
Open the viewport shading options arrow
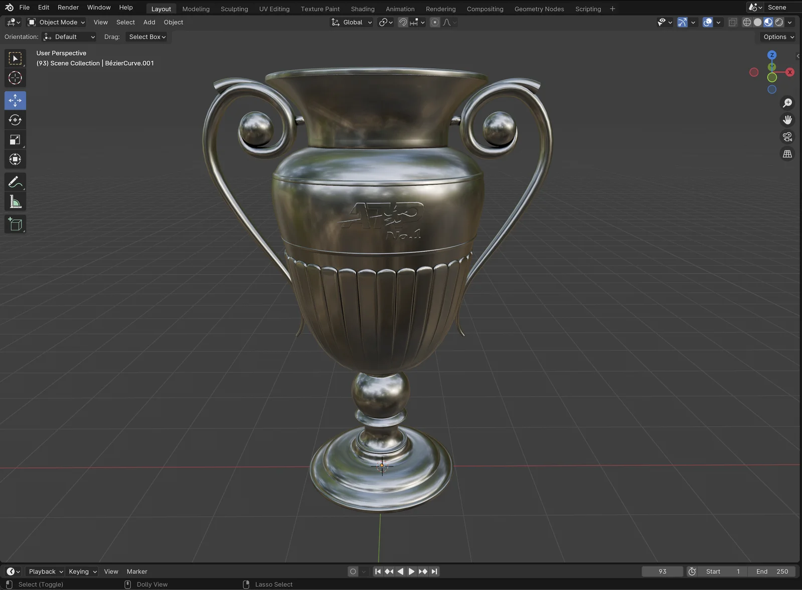tap(790, 22)
